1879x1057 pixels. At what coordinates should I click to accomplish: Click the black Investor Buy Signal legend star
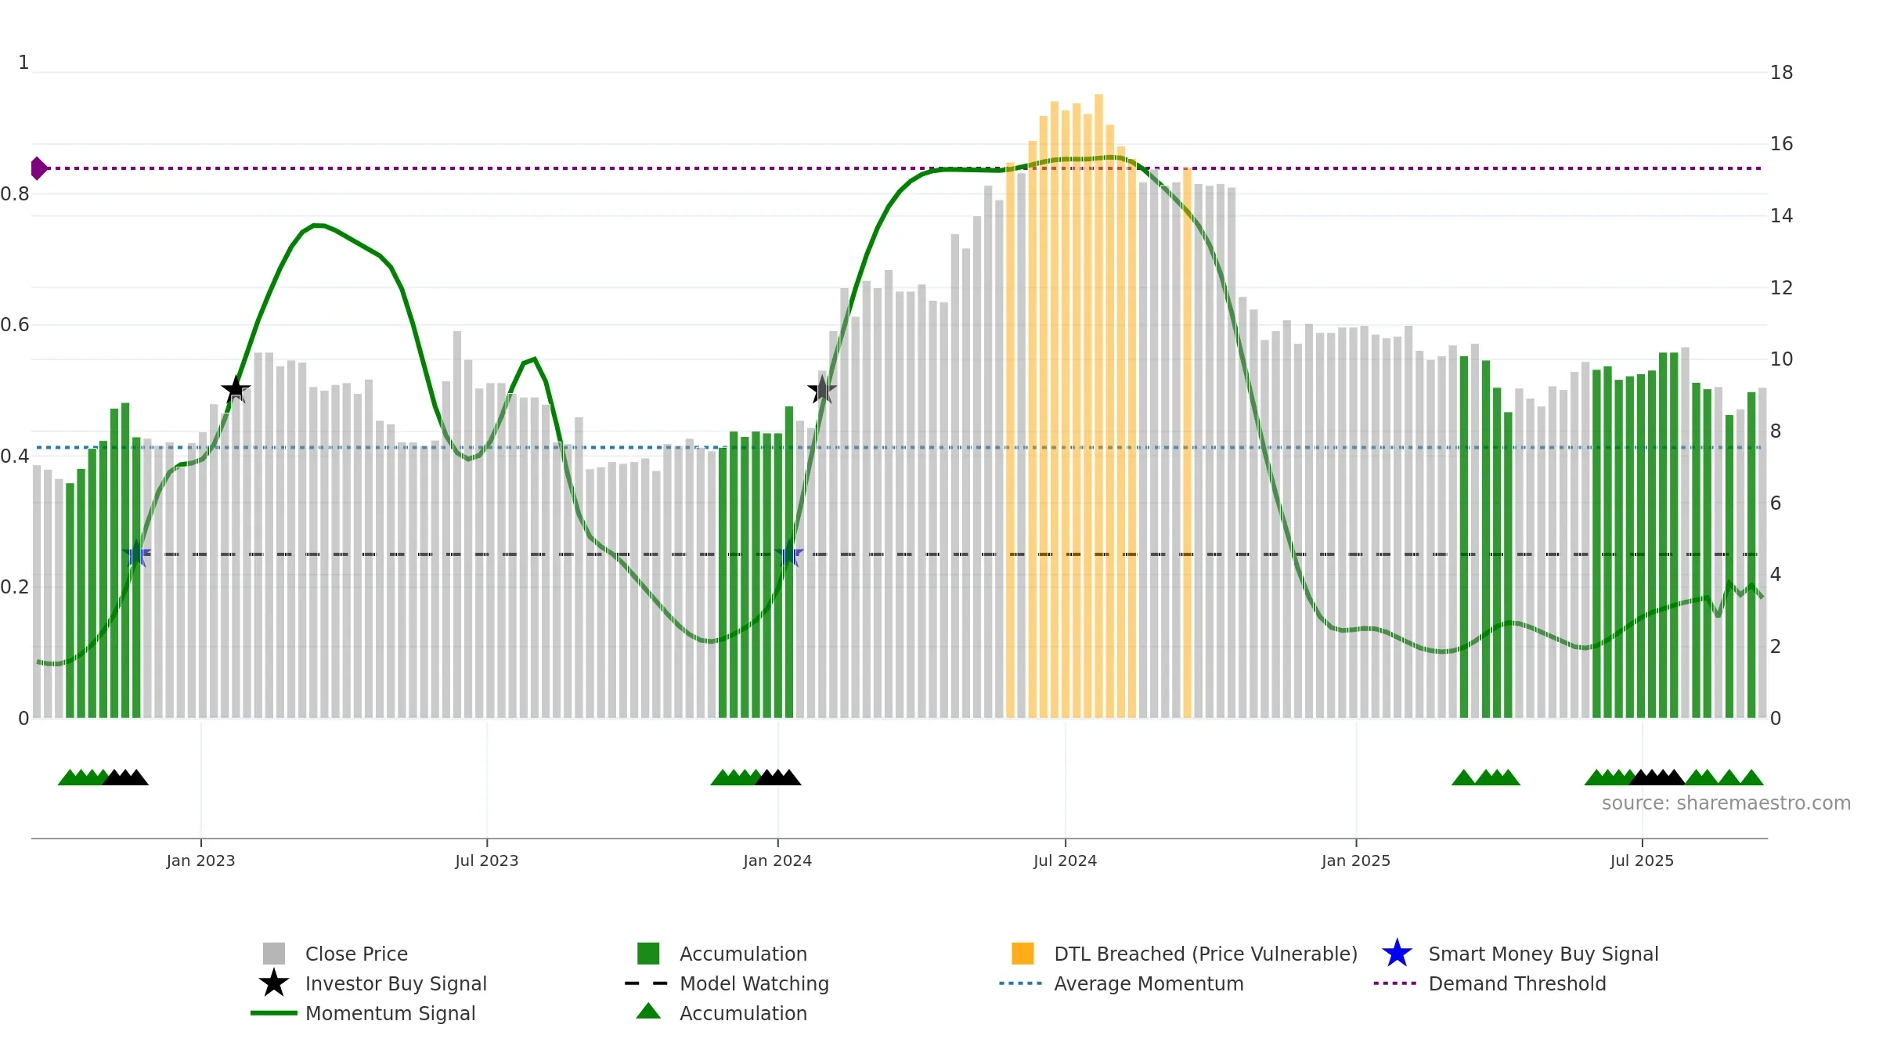pyautogui.click(x=273, y=983)
